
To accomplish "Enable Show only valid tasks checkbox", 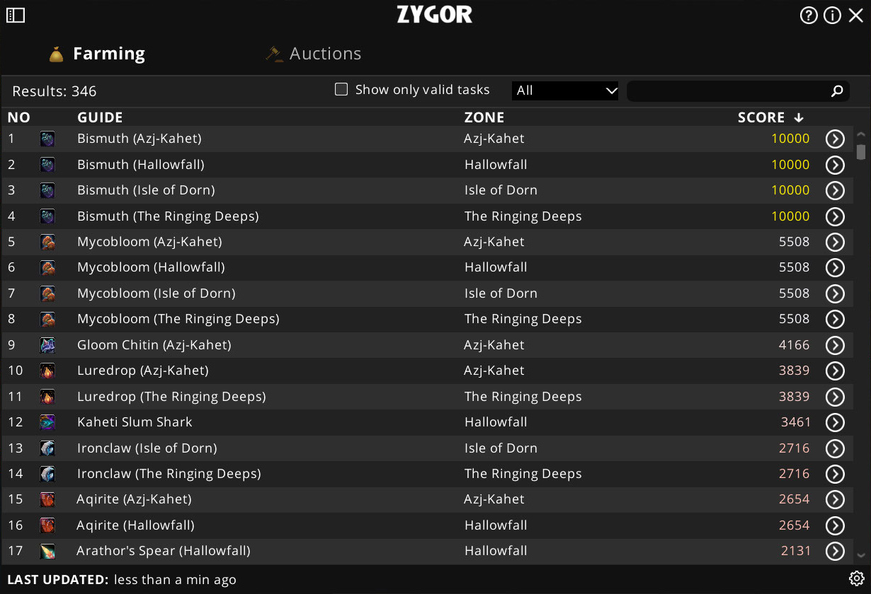I will (x=341, y=90).
